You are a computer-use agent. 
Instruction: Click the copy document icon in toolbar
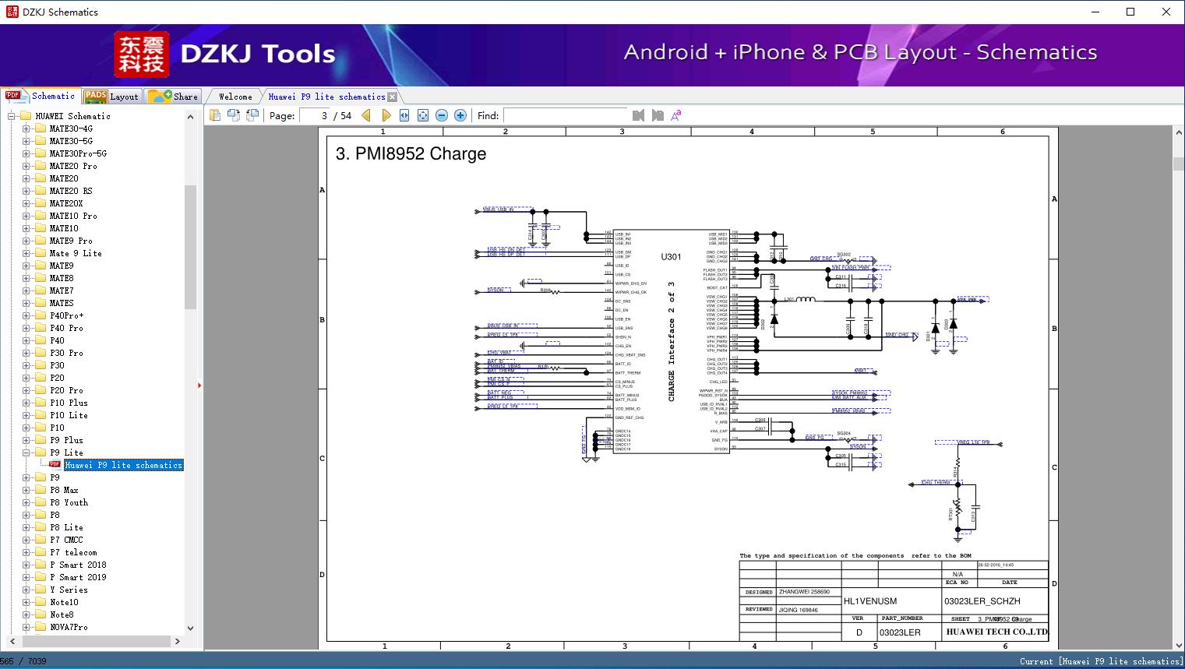(x=214, y=115)
